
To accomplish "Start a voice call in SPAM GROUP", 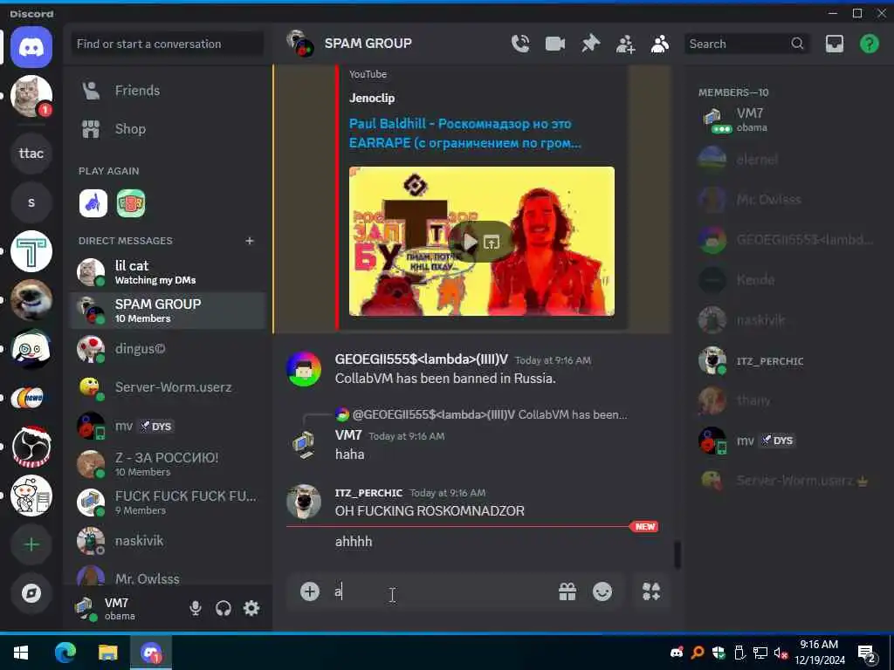I will point(520,44).
